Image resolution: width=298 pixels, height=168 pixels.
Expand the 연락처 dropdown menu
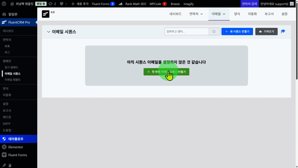pos(196,14)
